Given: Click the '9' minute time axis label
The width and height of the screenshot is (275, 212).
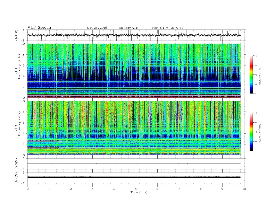Looking at the screenshot, I should pyautogui.click(x=222, y=189).
